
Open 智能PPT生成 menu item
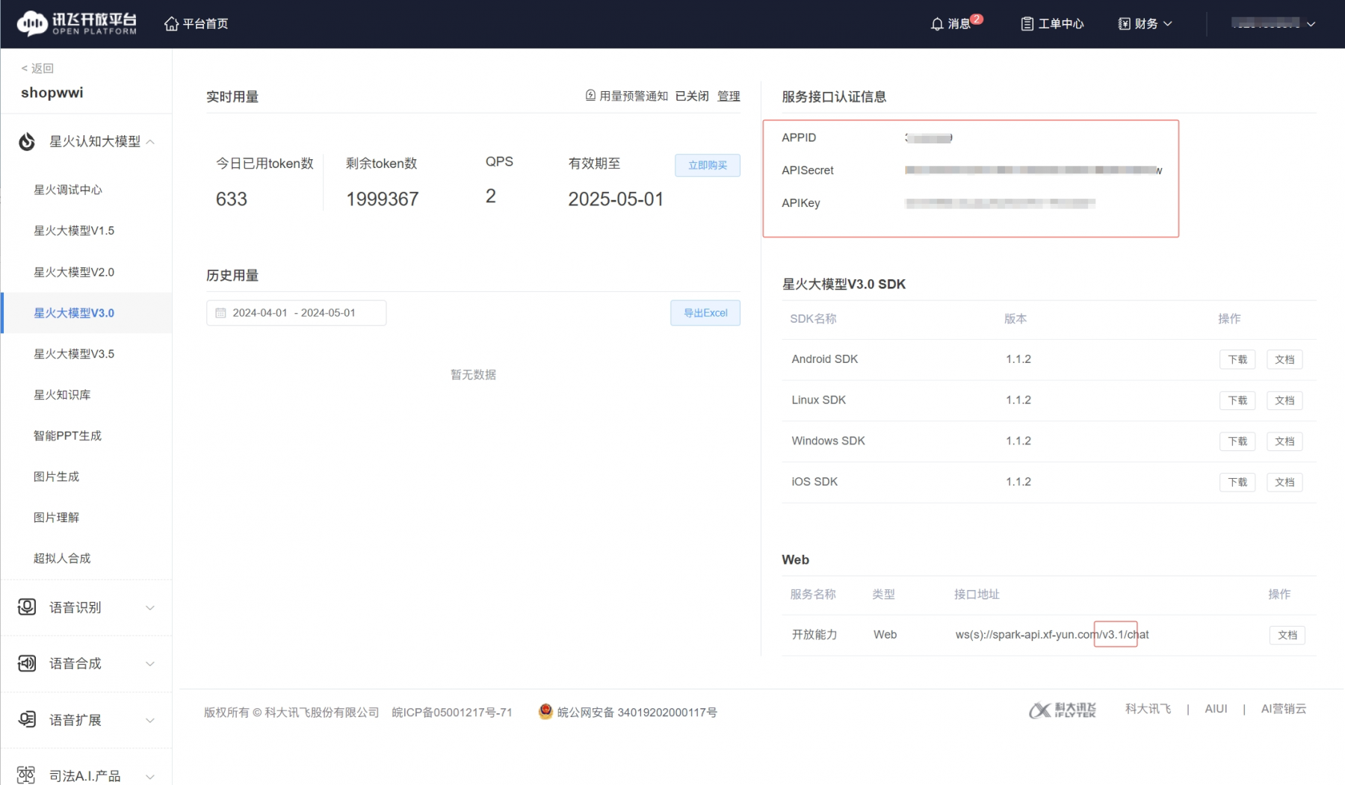click(x=67, y=435)
